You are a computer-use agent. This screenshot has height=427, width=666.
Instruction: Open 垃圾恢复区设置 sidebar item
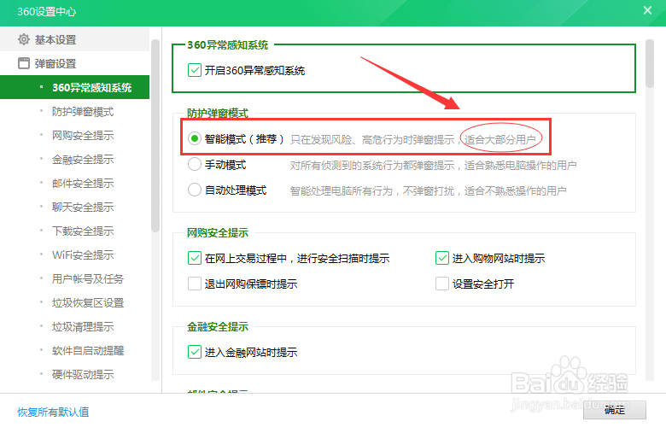(x=88, y=302)
